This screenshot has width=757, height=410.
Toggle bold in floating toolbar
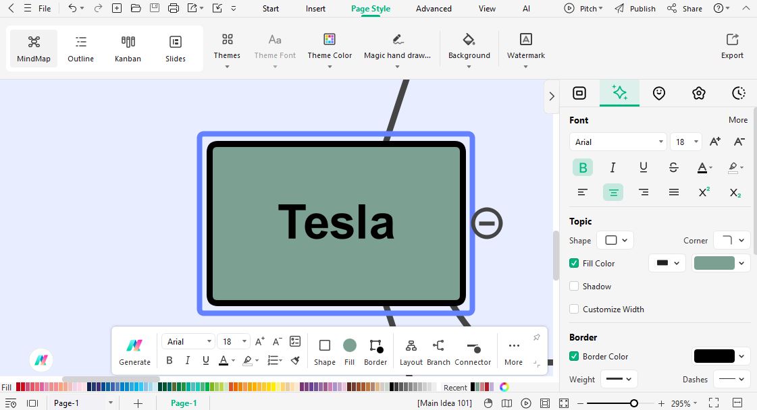(x=169, y=360)
